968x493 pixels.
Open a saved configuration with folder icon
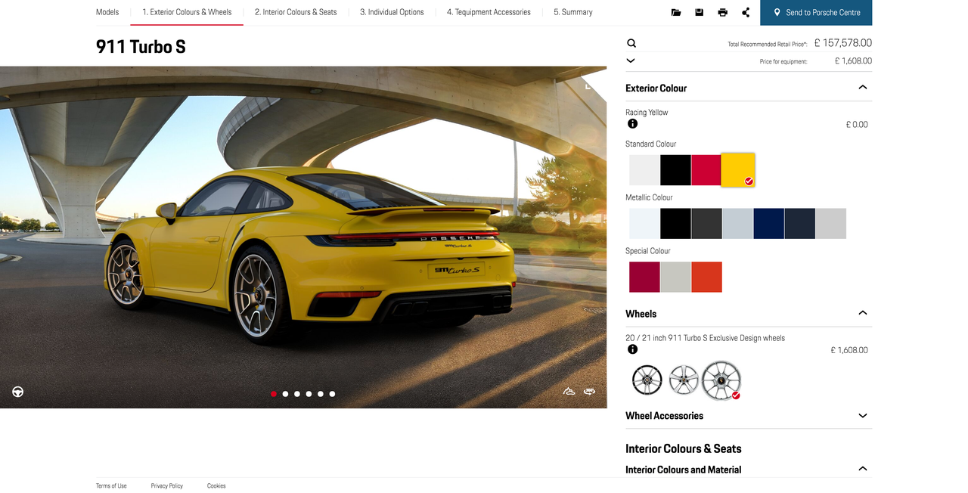click(x=675, y=11)
